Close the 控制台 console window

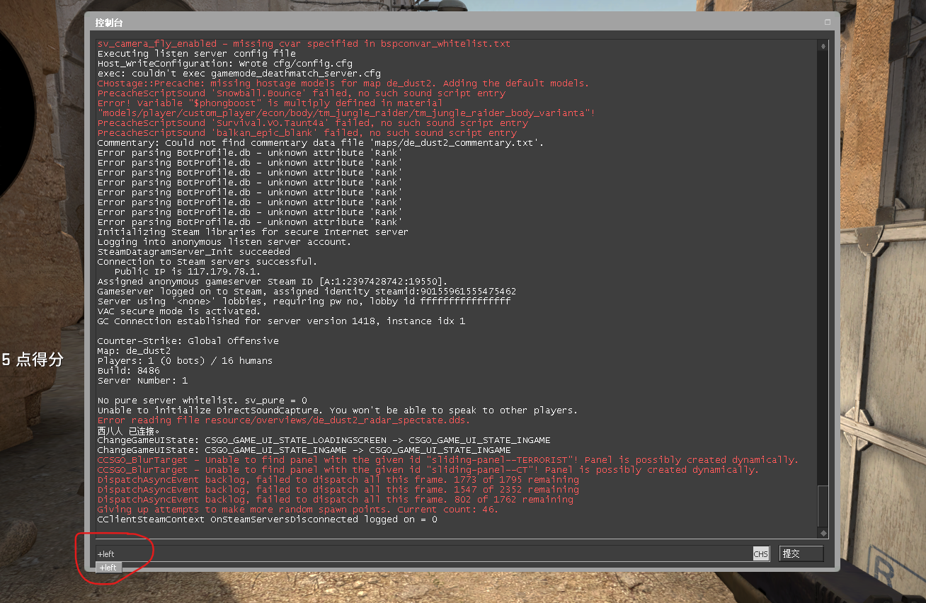[x=827, y=23]
